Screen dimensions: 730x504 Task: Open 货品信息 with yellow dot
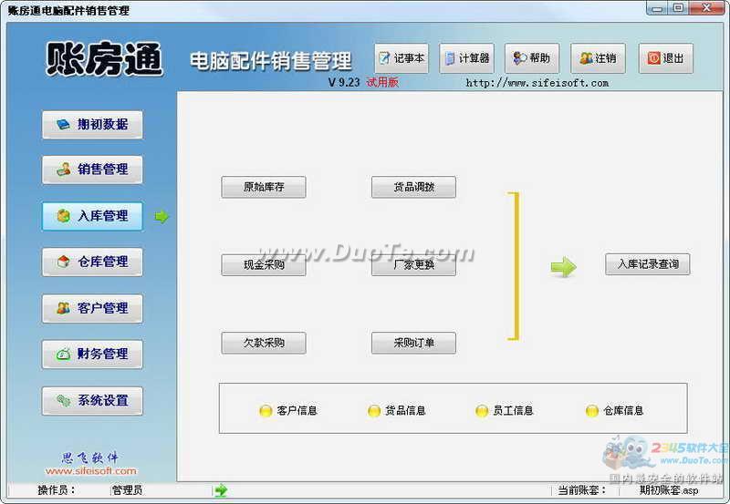397,410
